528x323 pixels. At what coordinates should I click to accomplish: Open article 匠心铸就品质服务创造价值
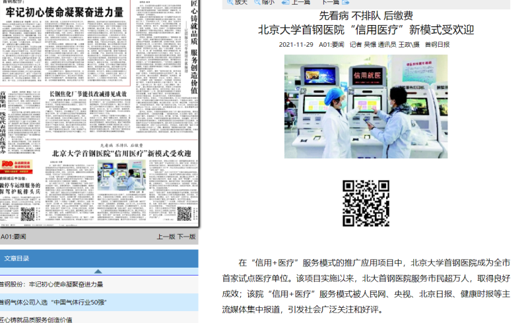coord(36,320)
